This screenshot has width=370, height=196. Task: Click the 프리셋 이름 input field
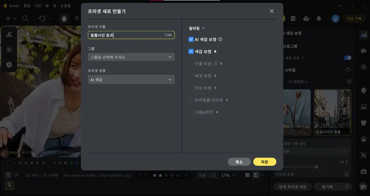131,35
